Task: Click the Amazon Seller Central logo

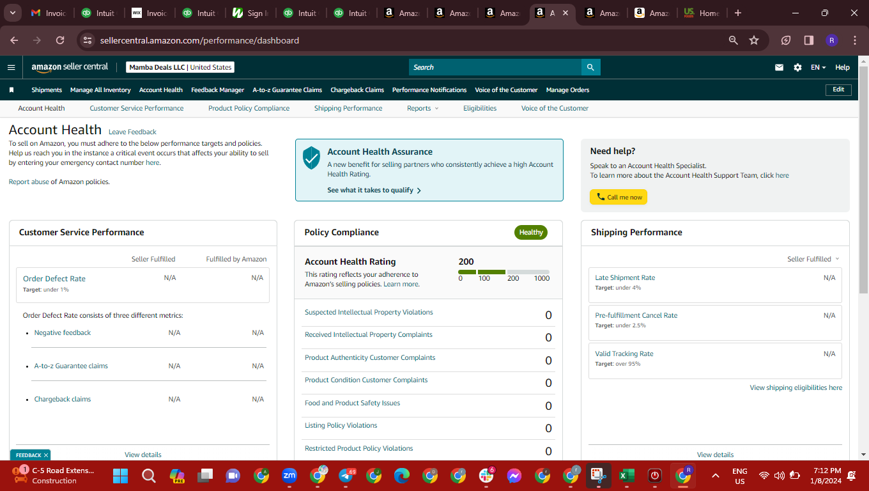Action: [70, 67]
